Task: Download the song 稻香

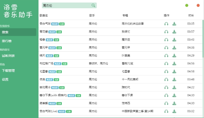Action: pyautogui.click(x=174, y=40)
